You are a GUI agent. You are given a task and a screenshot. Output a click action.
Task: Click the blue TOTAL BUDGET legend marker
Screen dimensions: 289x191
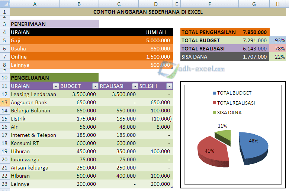[x=215, y=93]
